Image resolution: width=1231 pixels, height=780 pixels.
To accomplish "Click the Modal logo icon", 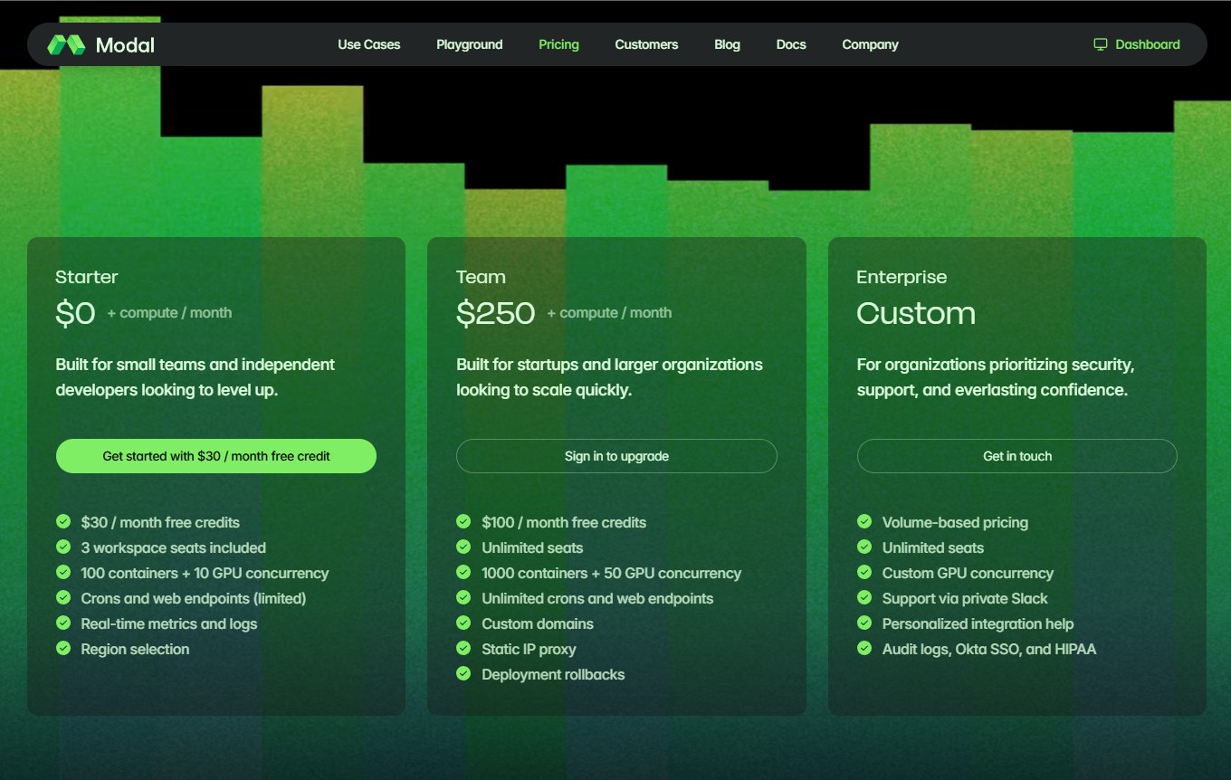I will (x=66, y=44).
